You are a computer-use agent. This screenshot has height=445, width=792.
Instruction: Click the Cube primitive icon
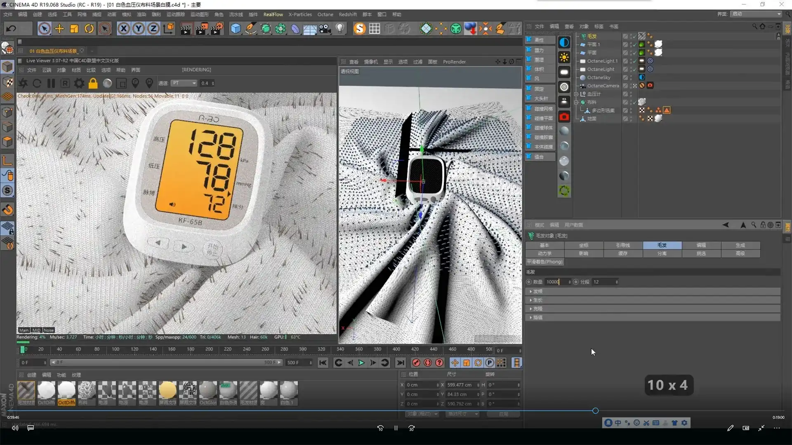tap(236, 28)
